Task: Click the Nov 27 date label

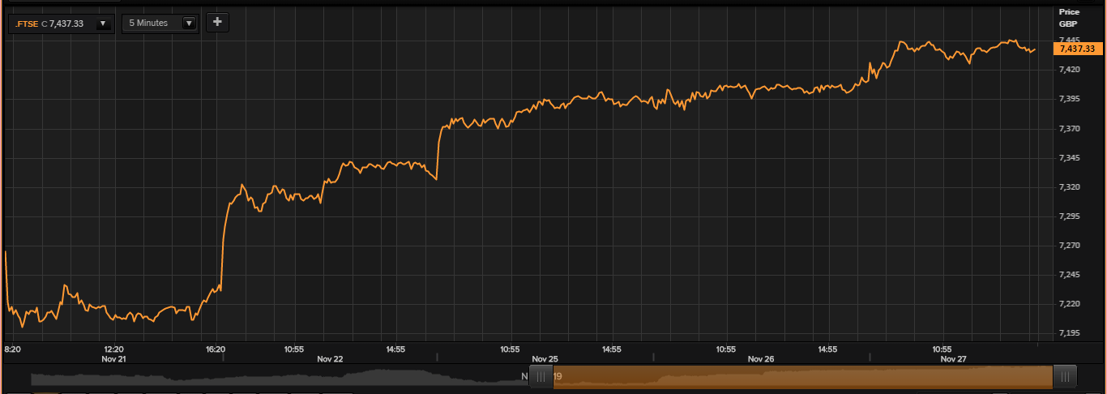Action: point(953,358)
